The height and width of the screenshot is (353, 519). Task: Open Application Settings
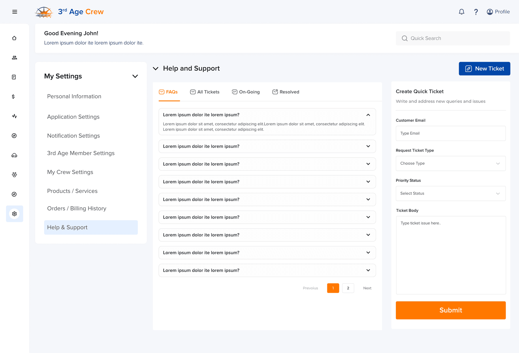pos(73,117)
